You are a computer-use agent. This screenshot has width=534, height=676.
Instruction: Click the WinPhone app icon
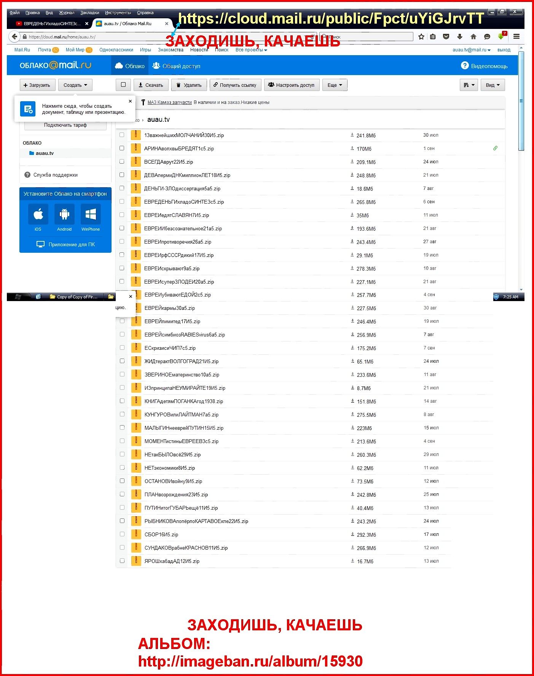91,214
